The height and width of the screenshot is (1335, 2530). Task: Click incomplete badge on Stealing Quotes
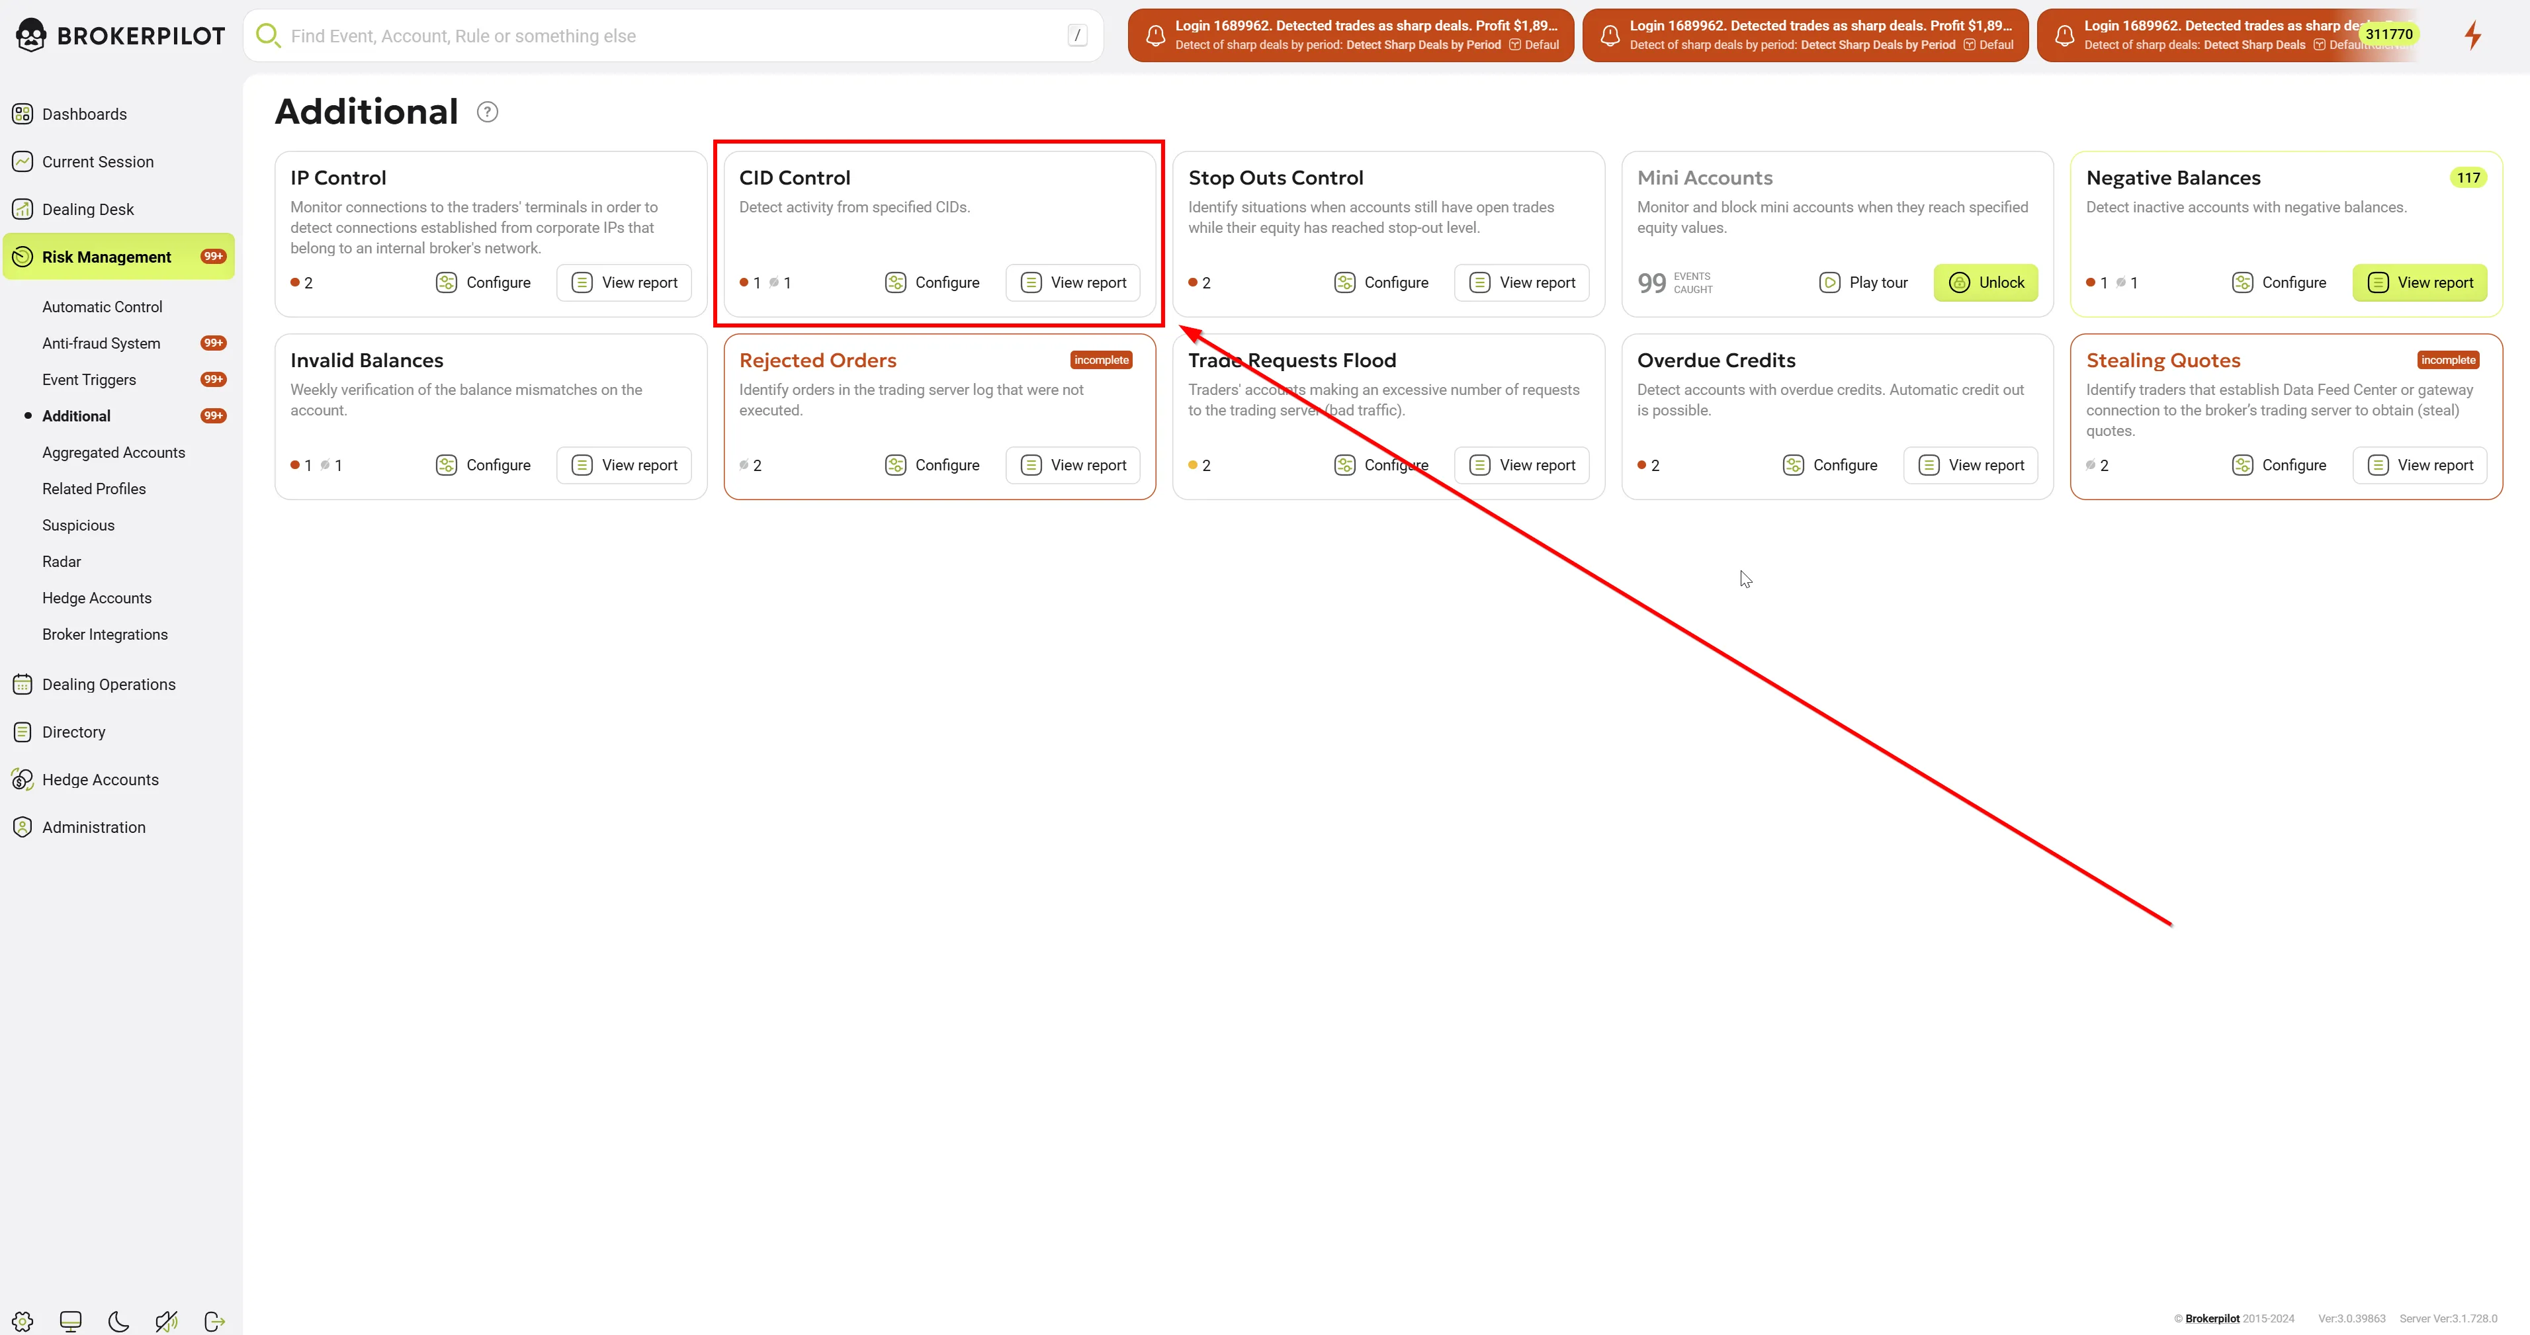click(2449, 361)
